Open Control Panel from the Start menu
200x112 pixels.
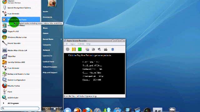[x=48, y=62]
